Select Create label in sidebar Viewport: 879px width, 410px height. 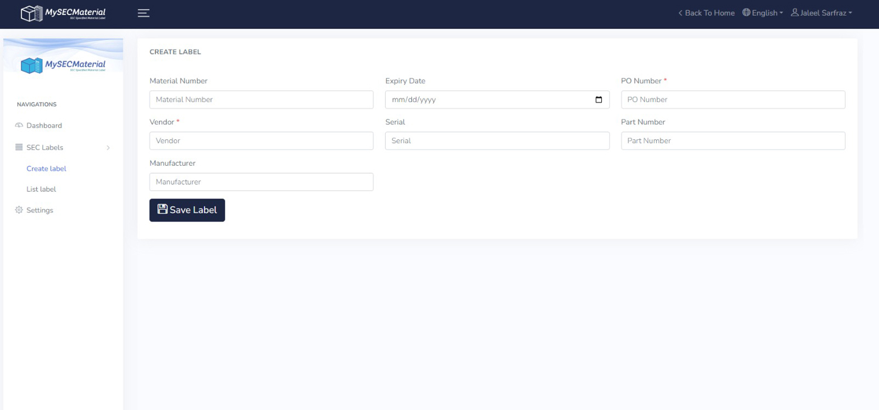pyautogui.click(x=46, y=169)
